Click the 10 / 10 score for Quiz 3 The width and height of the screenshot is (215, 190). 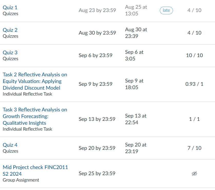tap(194, 55)
